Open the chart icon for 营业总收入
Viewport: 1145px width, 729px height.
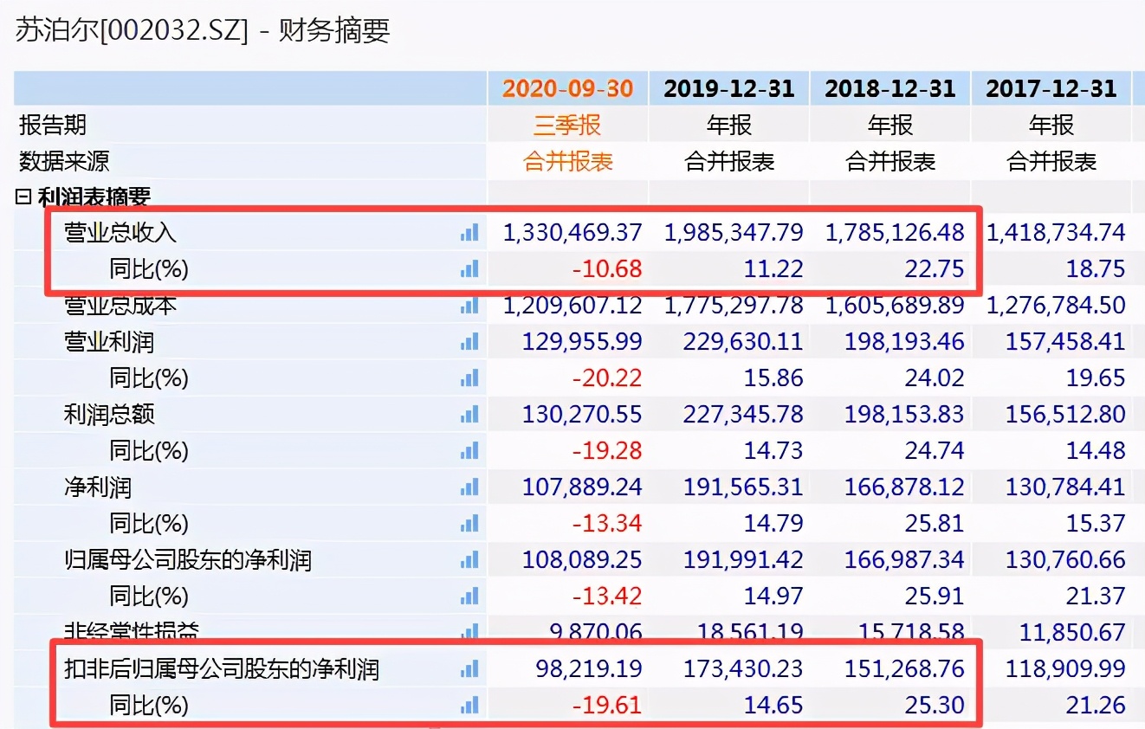click(x=469, y=233)
